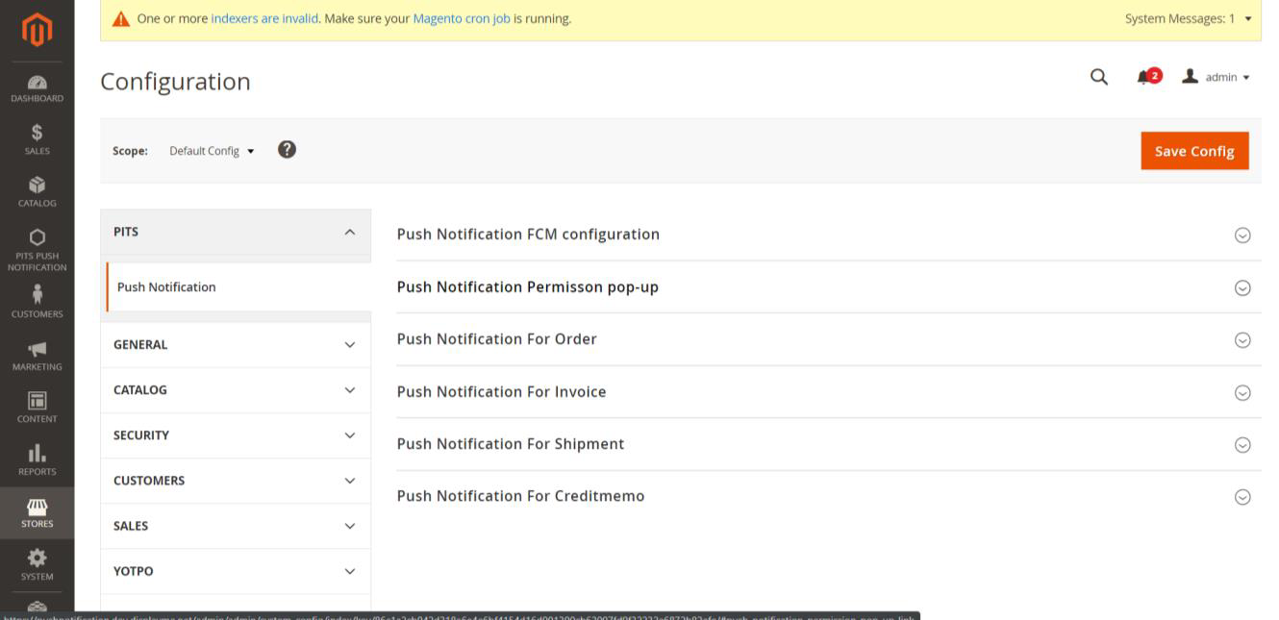
Task: Click the Magento logo icon
Action: click(x=37, y=30)
